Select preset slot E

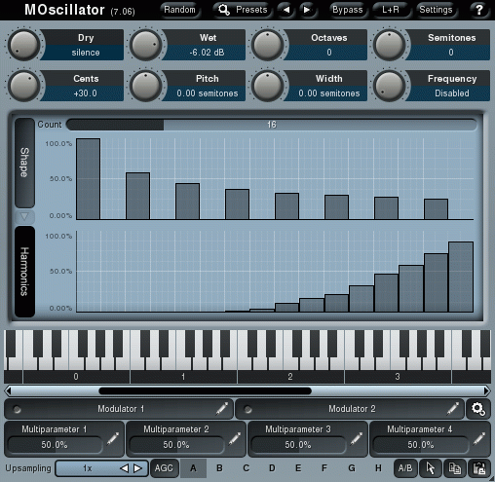pos(298,468)
